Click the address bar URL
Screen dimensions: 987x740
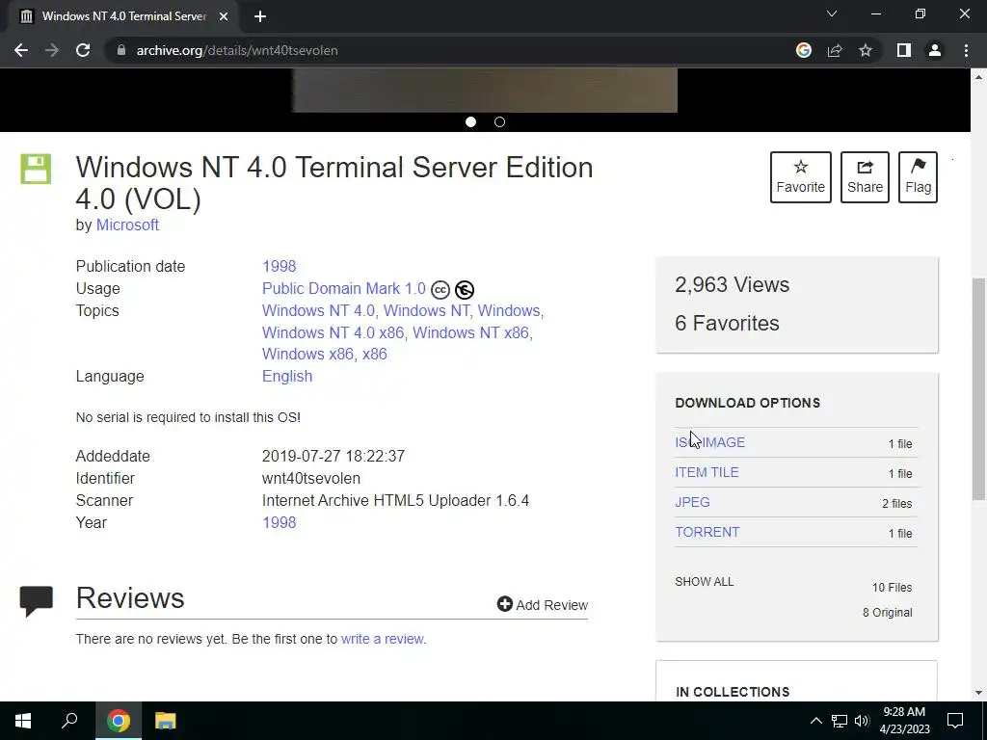[x=237, y=50]
